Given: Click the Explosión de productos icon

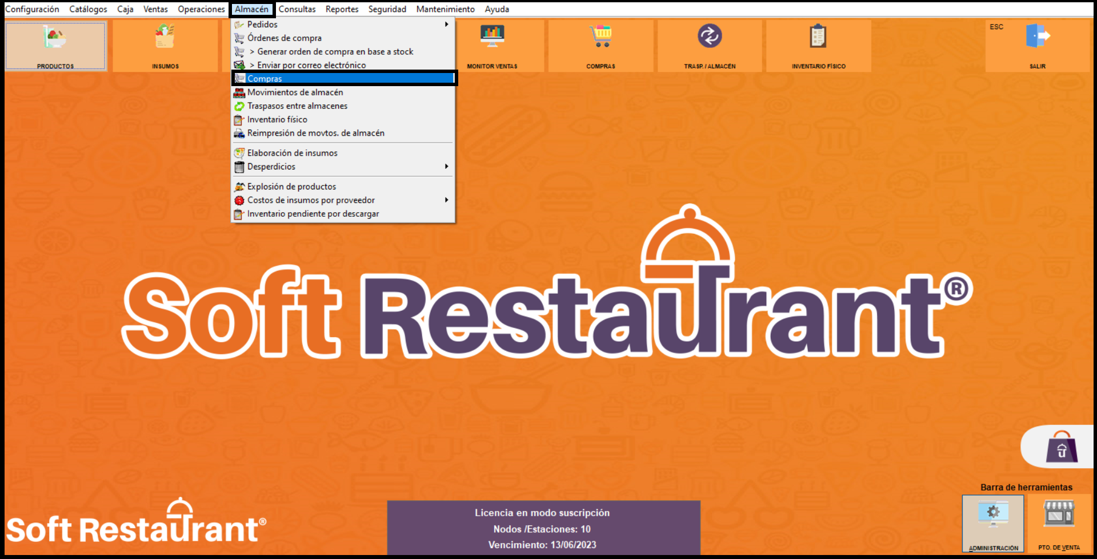Looking at the screenshot, I should click(x=239, y=187).
